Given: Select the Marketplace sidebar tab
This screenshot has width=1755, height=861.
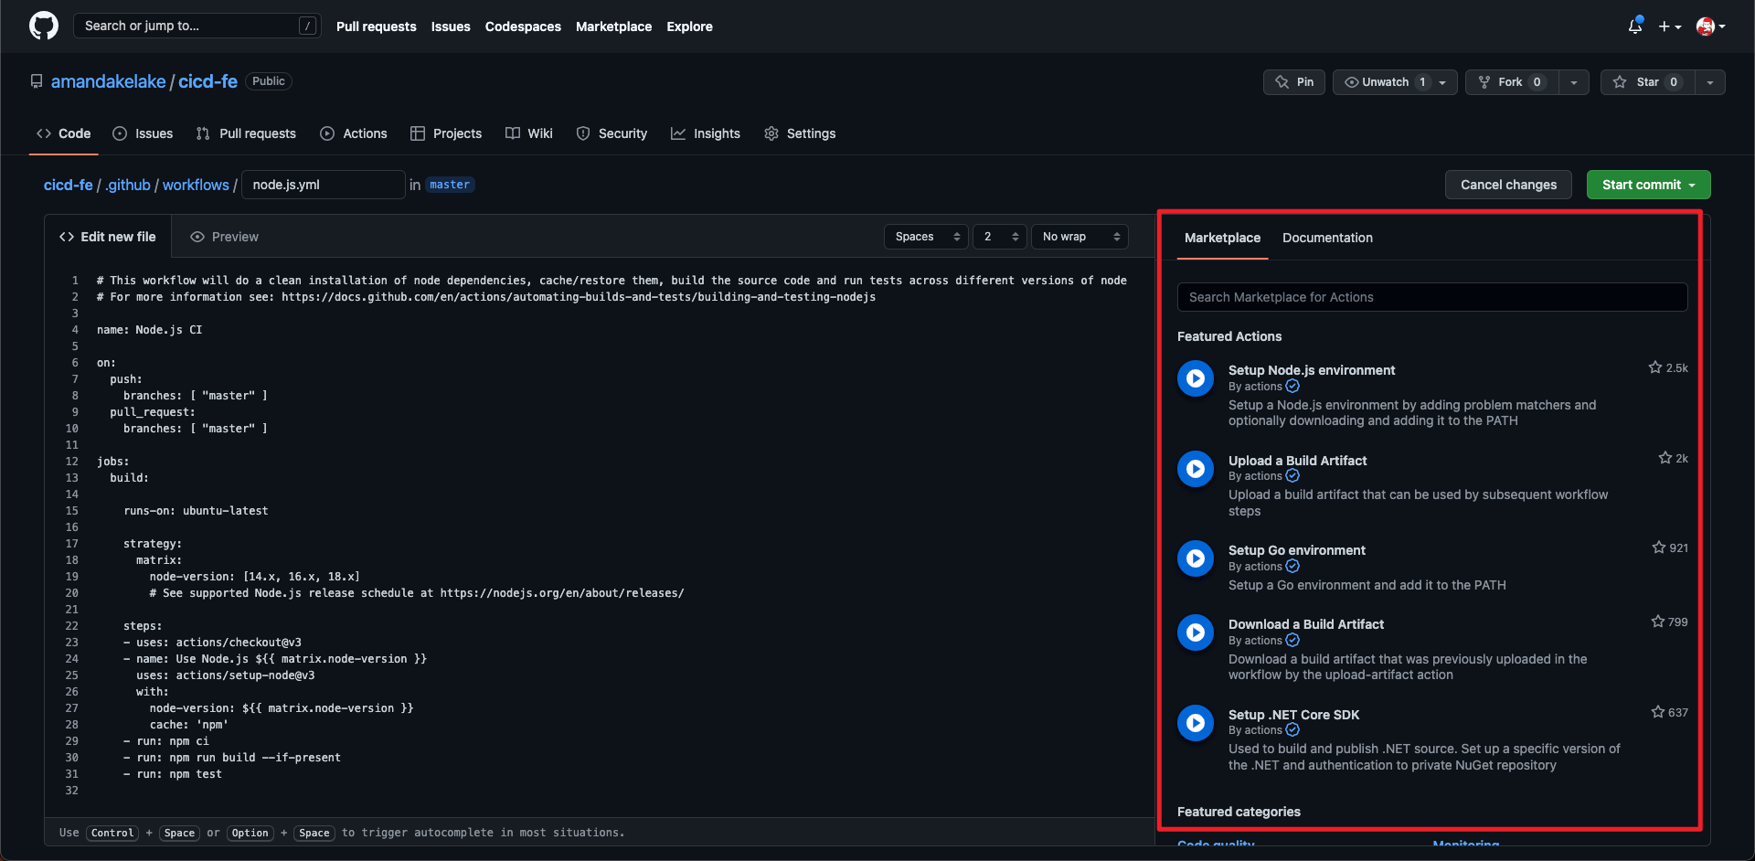Looking at the screenshot, I should pos(1222,238).
